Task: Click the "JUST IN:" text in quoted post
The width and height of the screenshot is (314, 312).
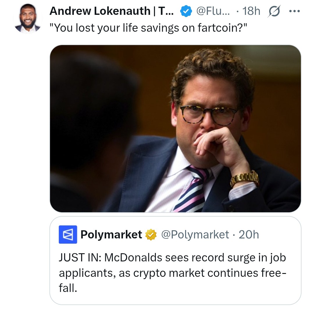Action: [x=79, y=258]
